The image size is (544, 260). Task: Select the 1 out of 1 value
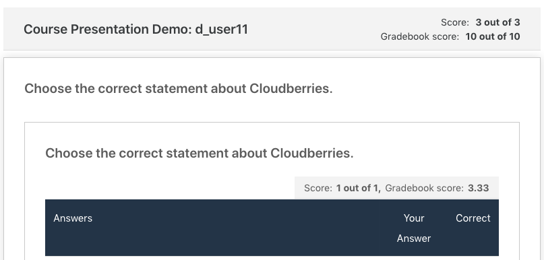pos(359,188)
